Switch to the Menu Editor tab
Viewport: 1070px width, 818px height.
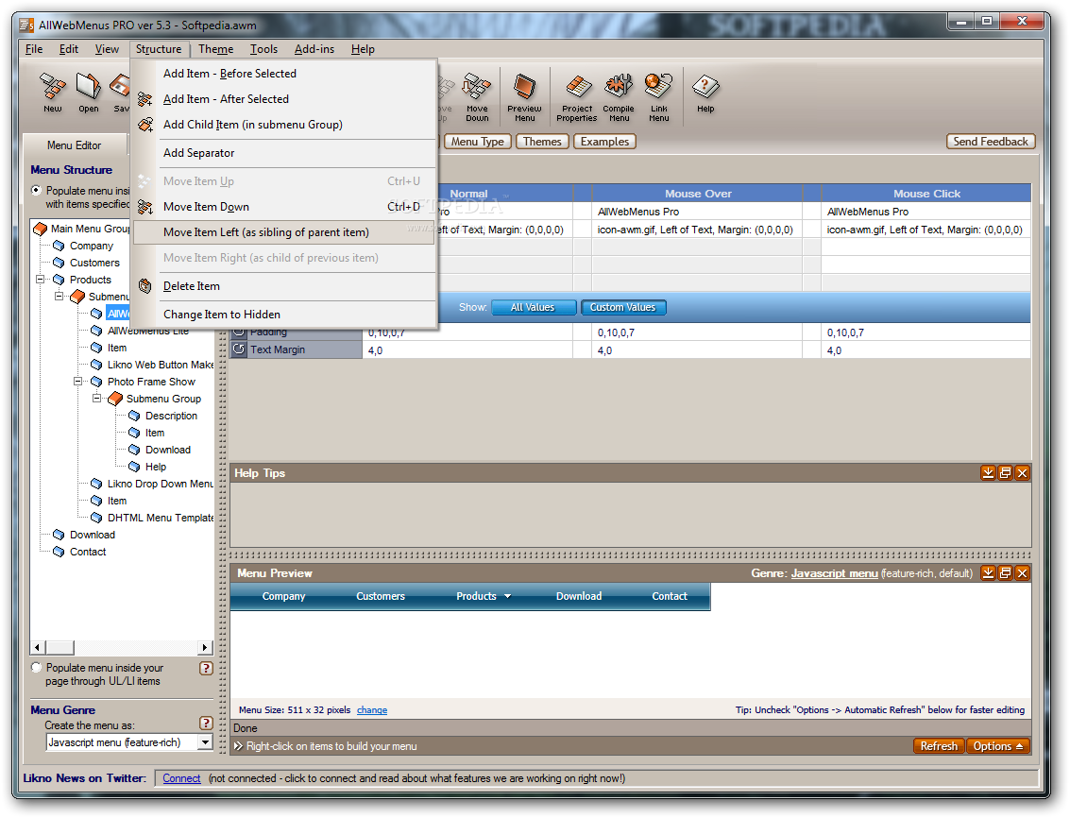click(x=75, y=145)
